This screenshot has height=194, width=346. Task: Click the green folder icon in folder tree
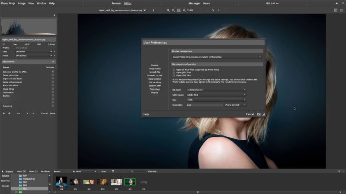20,192
